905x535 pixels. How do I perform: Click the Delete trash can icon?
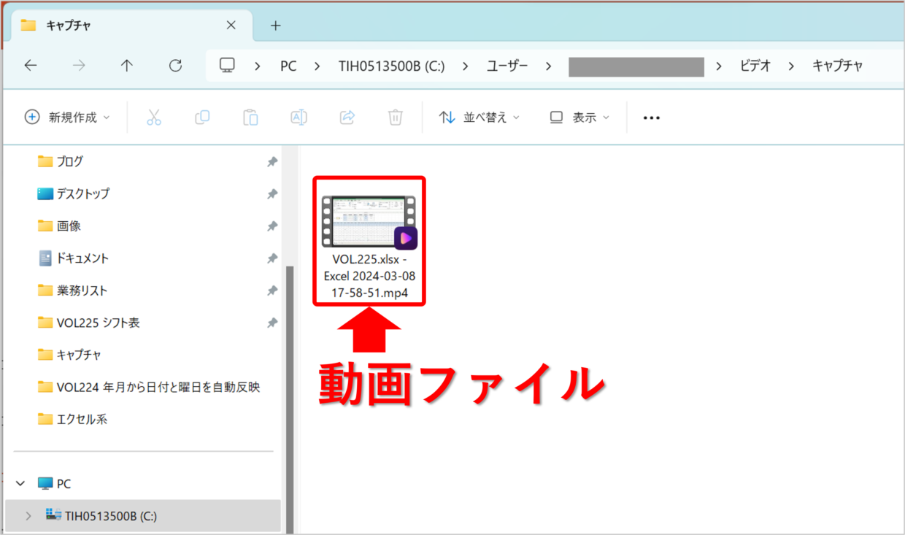396,118
